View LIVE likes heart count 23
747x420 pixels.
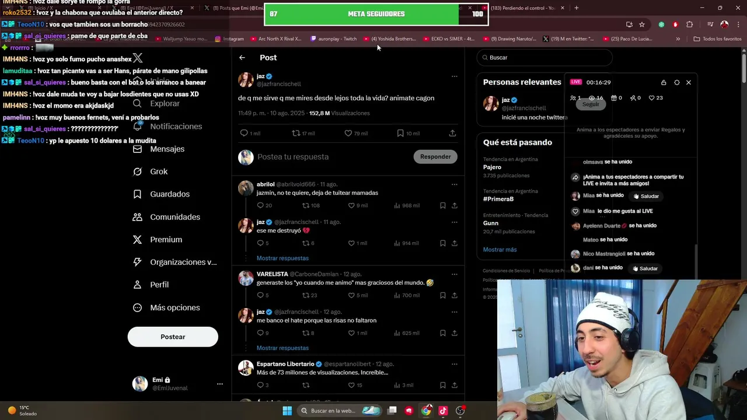click(x=652, y=98)
